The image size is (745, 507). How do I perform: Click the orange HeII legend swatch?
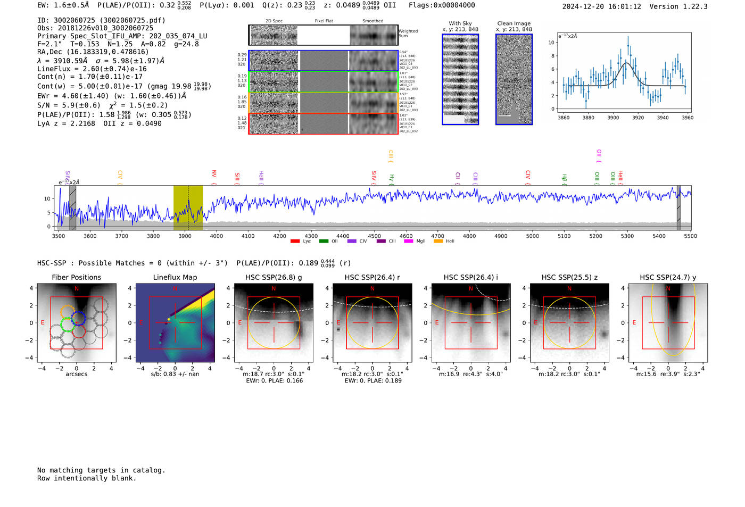point(438,242)
